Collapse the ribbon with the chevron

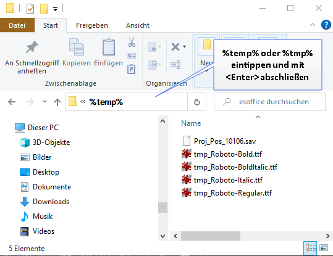point(313,25)
